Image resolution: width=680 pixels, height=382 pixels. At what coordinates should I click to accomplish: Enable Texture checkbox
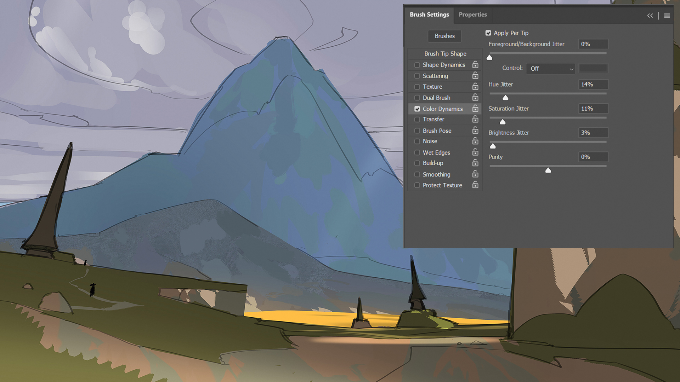[417, 87]
